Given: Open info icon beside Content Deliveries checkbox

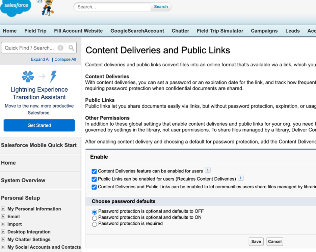Looking at the screenshot, I should click(208, 170).
